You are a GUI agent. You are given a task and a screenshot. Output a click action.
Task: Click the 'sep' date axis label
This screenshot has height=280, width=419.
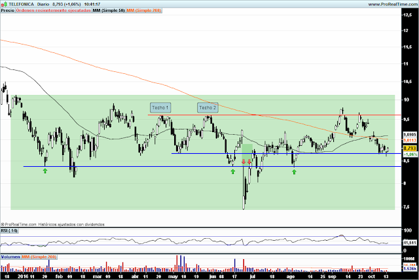[x=332, y=276]
